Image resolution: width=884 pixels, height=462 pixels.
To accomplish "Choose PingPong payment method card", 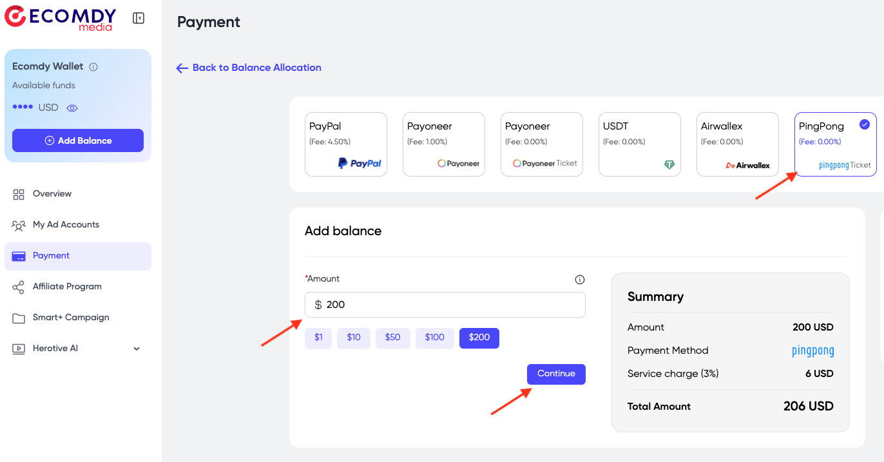I will click(836, 144).
